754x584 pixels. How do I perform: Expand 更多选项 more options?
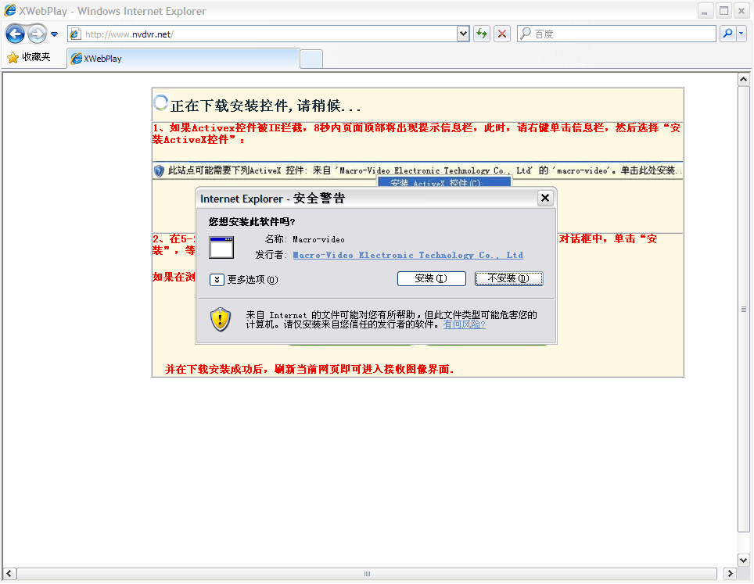tap(217, 280)
